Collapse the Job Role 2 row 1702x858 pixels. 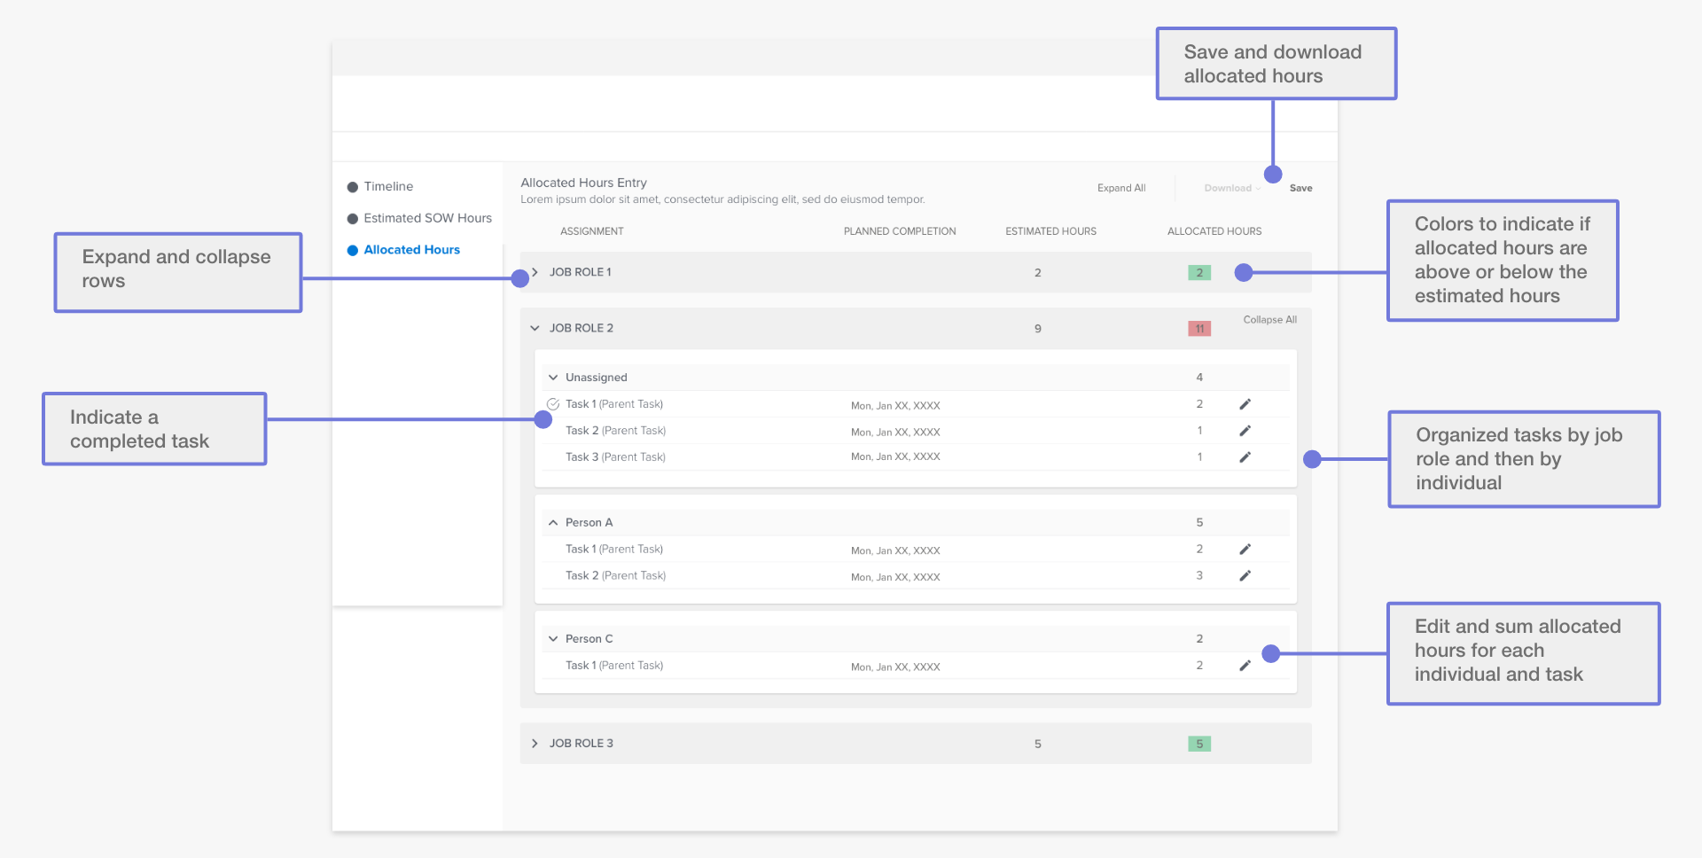click(535, 328)
